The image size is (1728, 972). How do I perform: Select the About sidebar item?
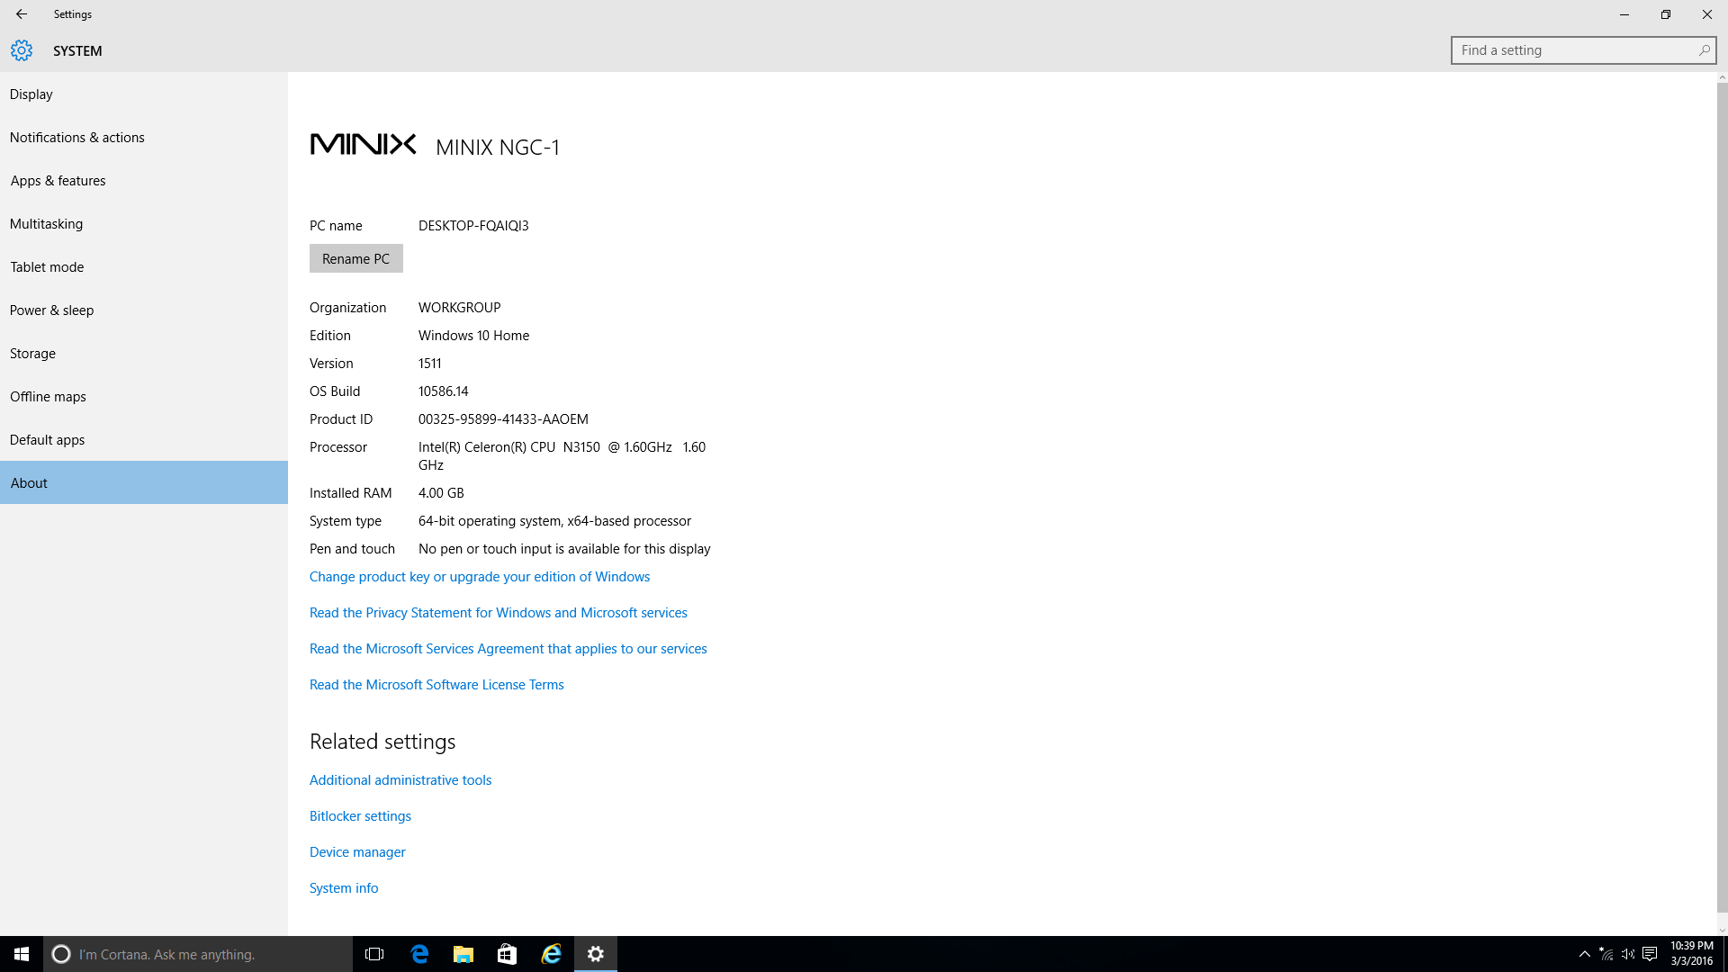click(144, 482)
